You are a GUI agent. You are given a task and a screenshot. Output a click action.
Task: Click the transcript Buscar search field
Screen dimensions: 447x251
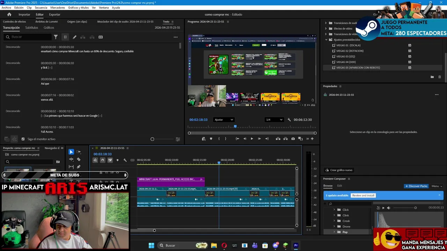click(27, 37)
